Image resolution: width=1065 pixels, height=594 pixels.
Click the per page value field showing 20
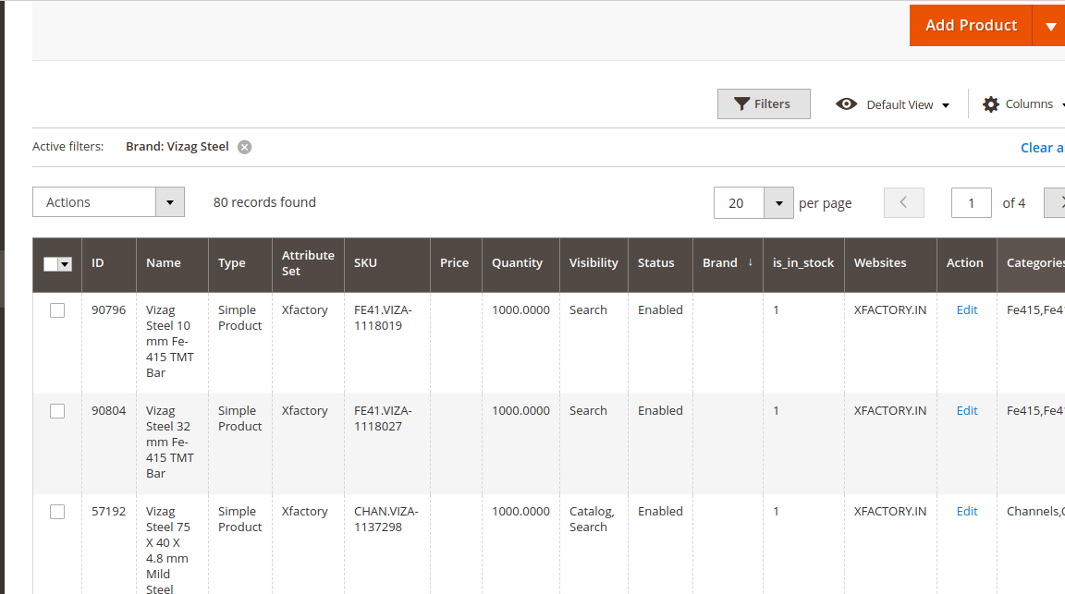tap(739, 203)
